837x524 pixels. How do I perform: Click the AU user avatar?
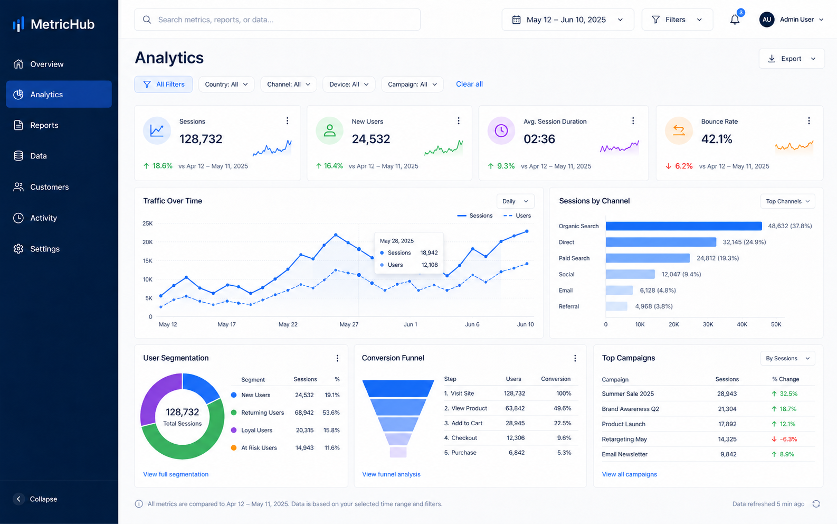click(x=766, y=20)
